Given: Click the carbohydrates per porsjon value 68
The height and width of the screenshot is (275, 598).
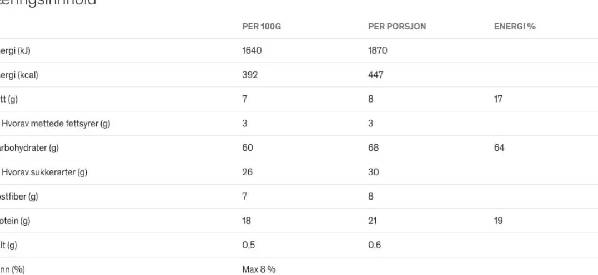Looking at the screenshot, I should pyautogui.click(x=373, y=148).
